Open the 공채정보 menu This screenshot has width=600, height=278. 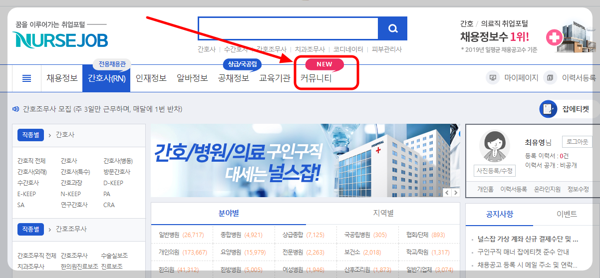(234, 78)
